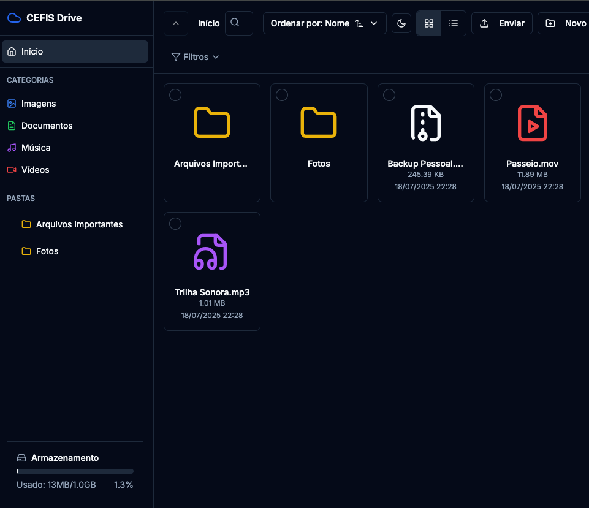Switch to grid view layout
The height and width of the screenshot is (508, 589).
(x=429, y=23)
